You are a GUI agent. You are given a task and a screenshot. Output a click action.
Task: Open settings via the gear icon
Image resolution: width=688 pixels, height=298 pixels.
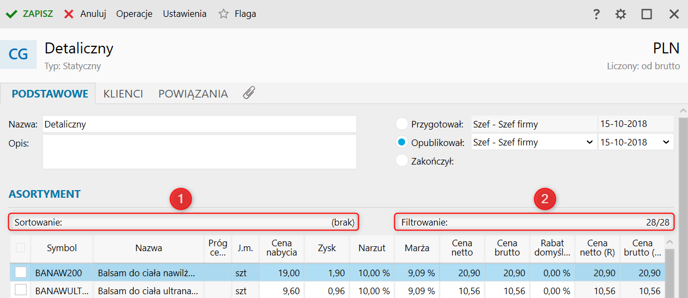point(621,14)
